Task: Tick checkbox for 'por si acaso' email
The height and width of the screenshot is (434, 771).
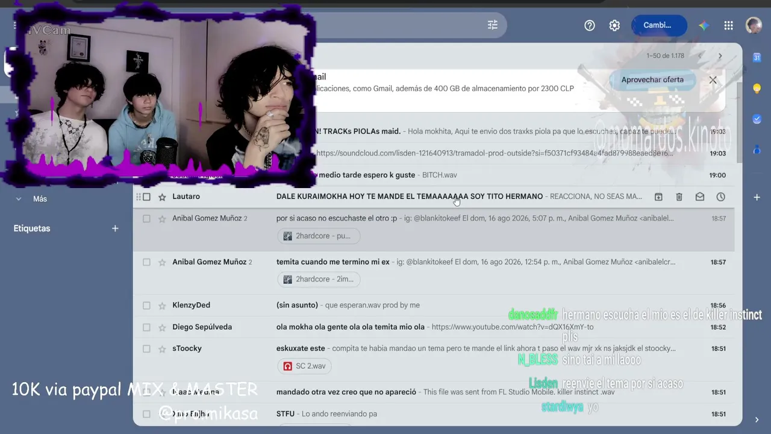Action: tap(146, 219)
